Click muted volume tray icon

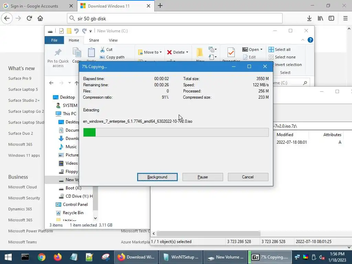[x=322, y=257]
